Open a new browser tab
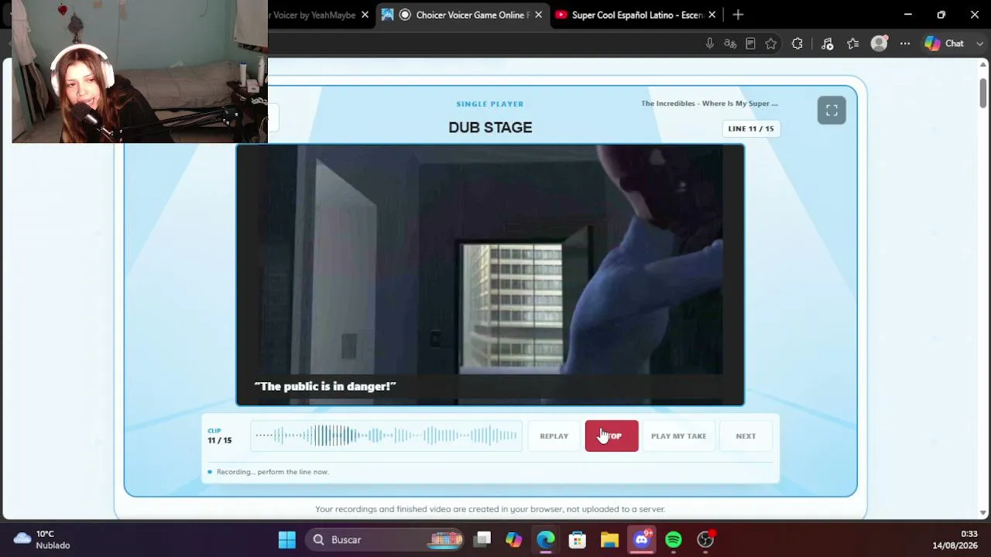This screenshot has height=557, width=991. (738, 15)
